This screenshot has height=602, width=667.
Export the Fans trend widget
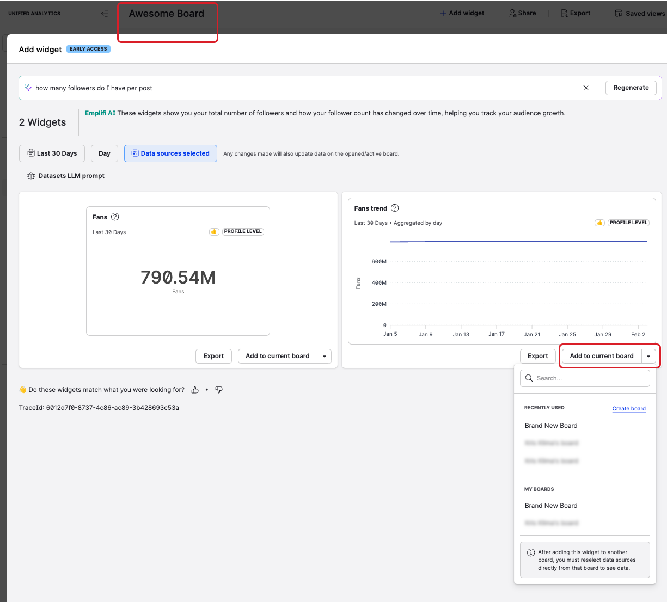click(x=537, y=356)
